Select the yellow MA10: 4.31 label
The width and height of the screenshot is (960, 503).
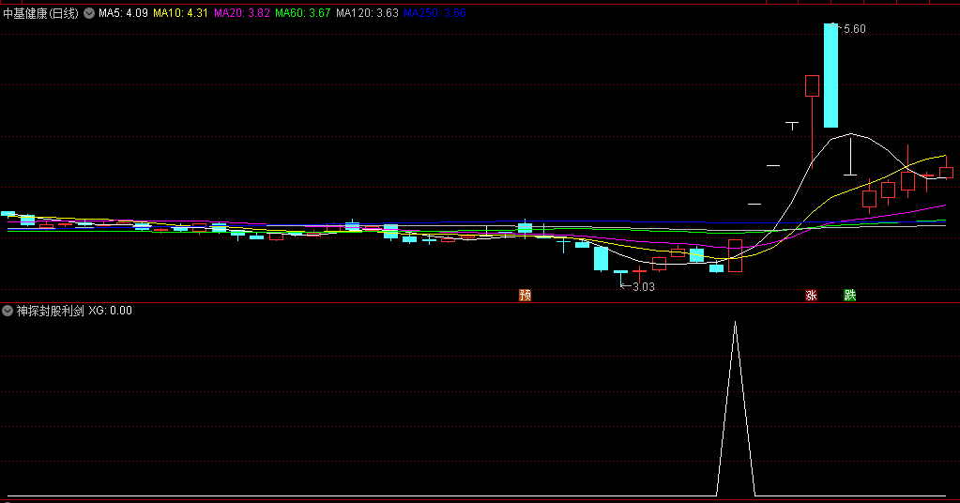pyautogui.click(x=180, y=13)
